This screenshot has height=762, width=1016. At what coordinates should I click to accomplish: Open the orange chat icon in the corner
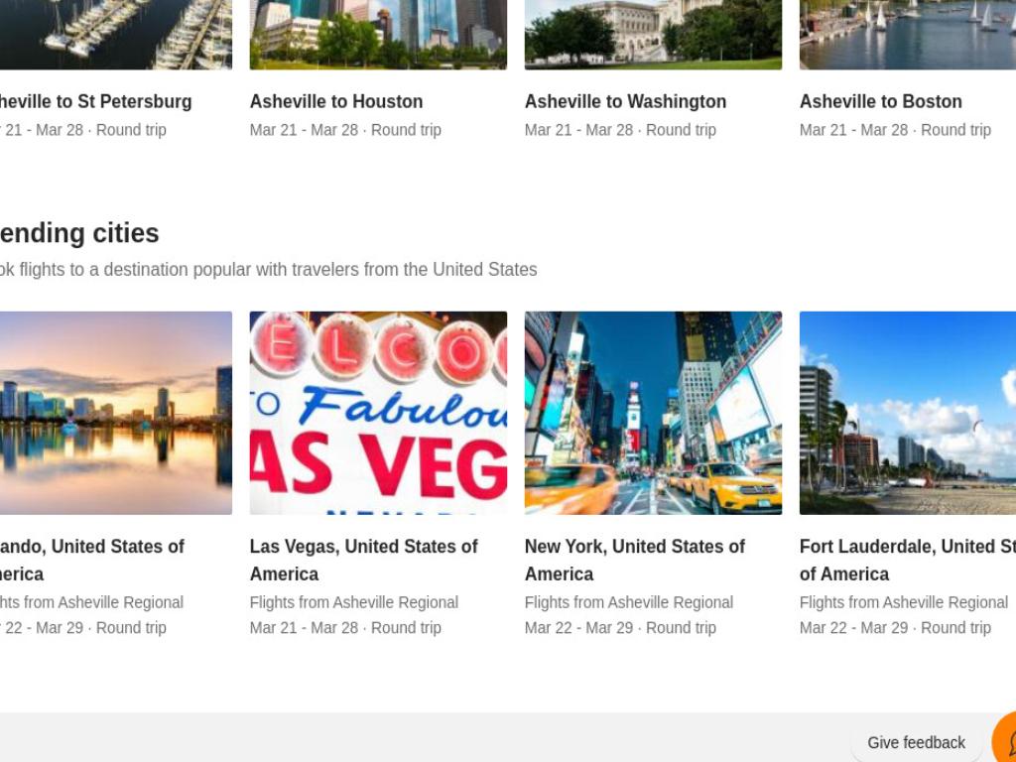click(1005, 738)
